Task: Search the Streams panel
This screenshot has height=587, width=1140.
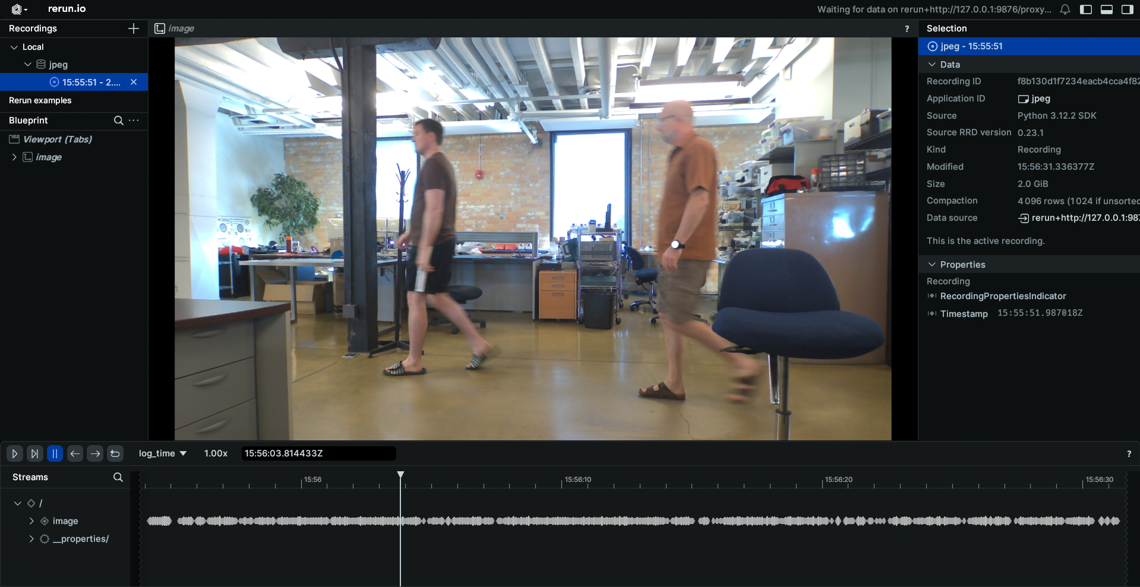Action: point(118,477)
